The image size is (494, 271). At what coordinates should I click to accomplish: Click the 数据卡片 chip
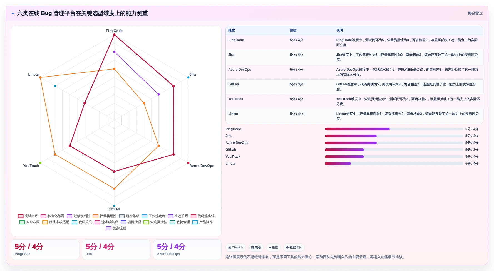point(294,247)
